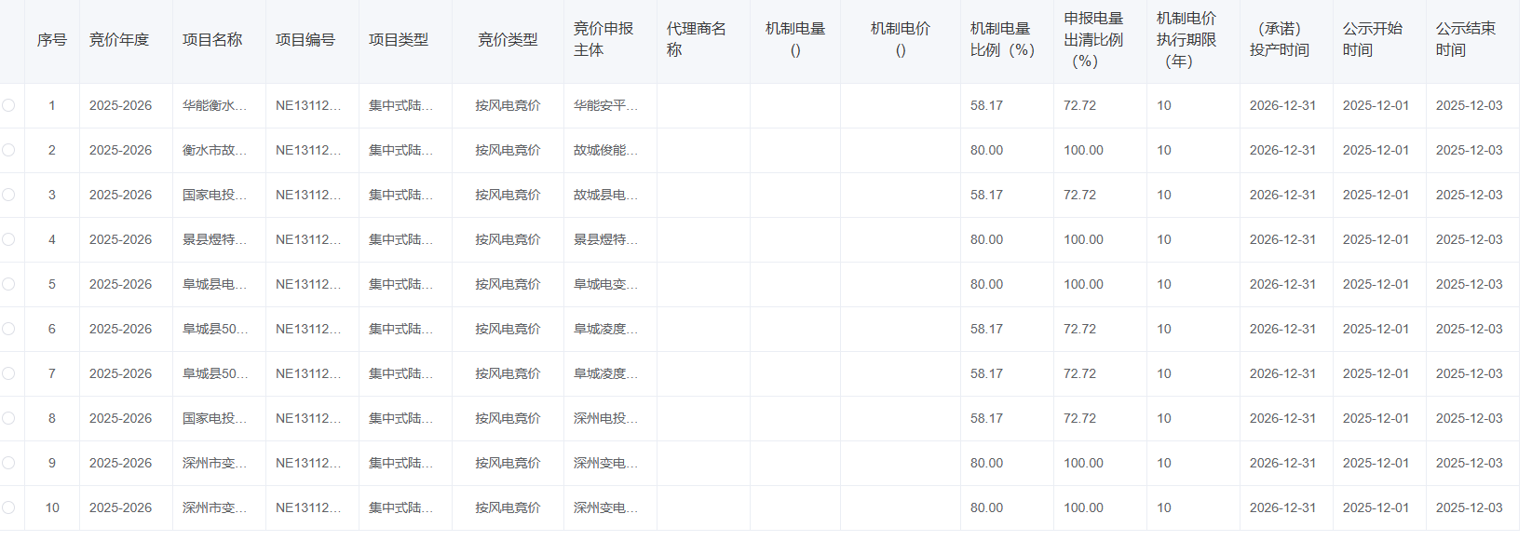Click 集中式陆… project type in row 6
This screenshot has width=1532, height=541.
coord(400,329)
